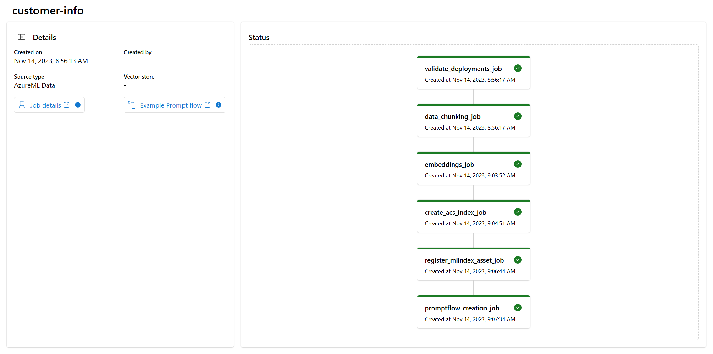Viewport: 713px width, 354px height.
Task: Select the promptflow_creation_job card
Action: pos(474,312)
